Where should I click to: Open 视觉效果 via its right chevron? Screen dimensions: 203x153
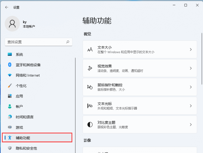coord(191,68)
